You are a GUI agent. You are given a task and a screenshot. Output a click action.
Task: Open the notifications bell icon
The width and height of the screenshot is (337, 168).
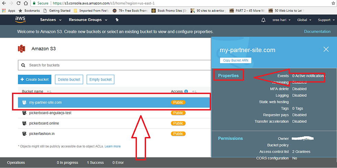(263, 20)
